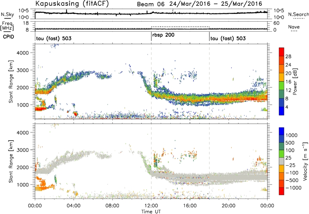The height and width of the screenshot is (214, 309).
Task: Click the N.Sky legend label
Action: point(7,14)
